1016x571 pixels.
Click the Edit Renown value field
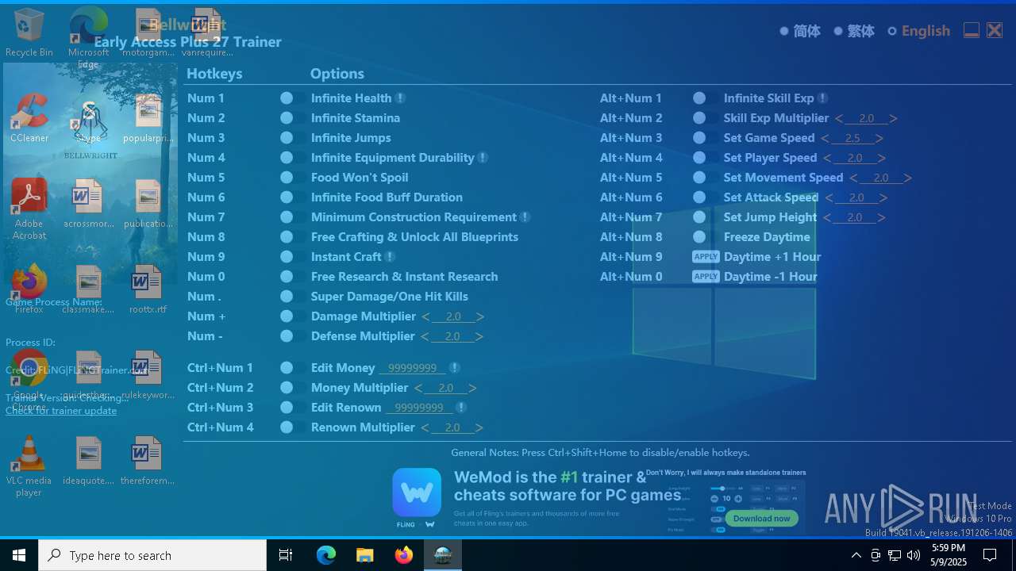(419, 408)
